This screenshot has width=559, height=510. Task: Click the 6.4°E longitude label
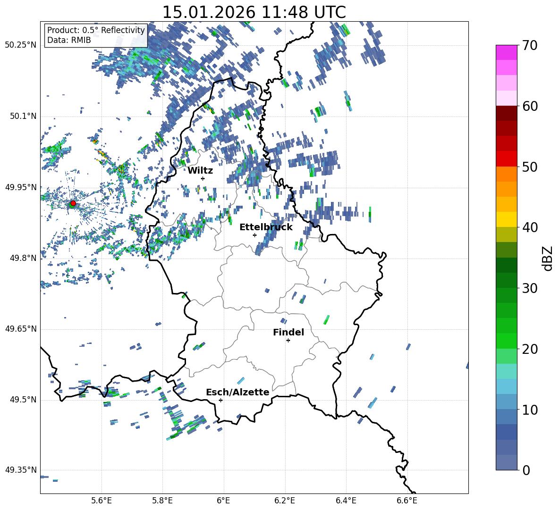coord(346,501)
